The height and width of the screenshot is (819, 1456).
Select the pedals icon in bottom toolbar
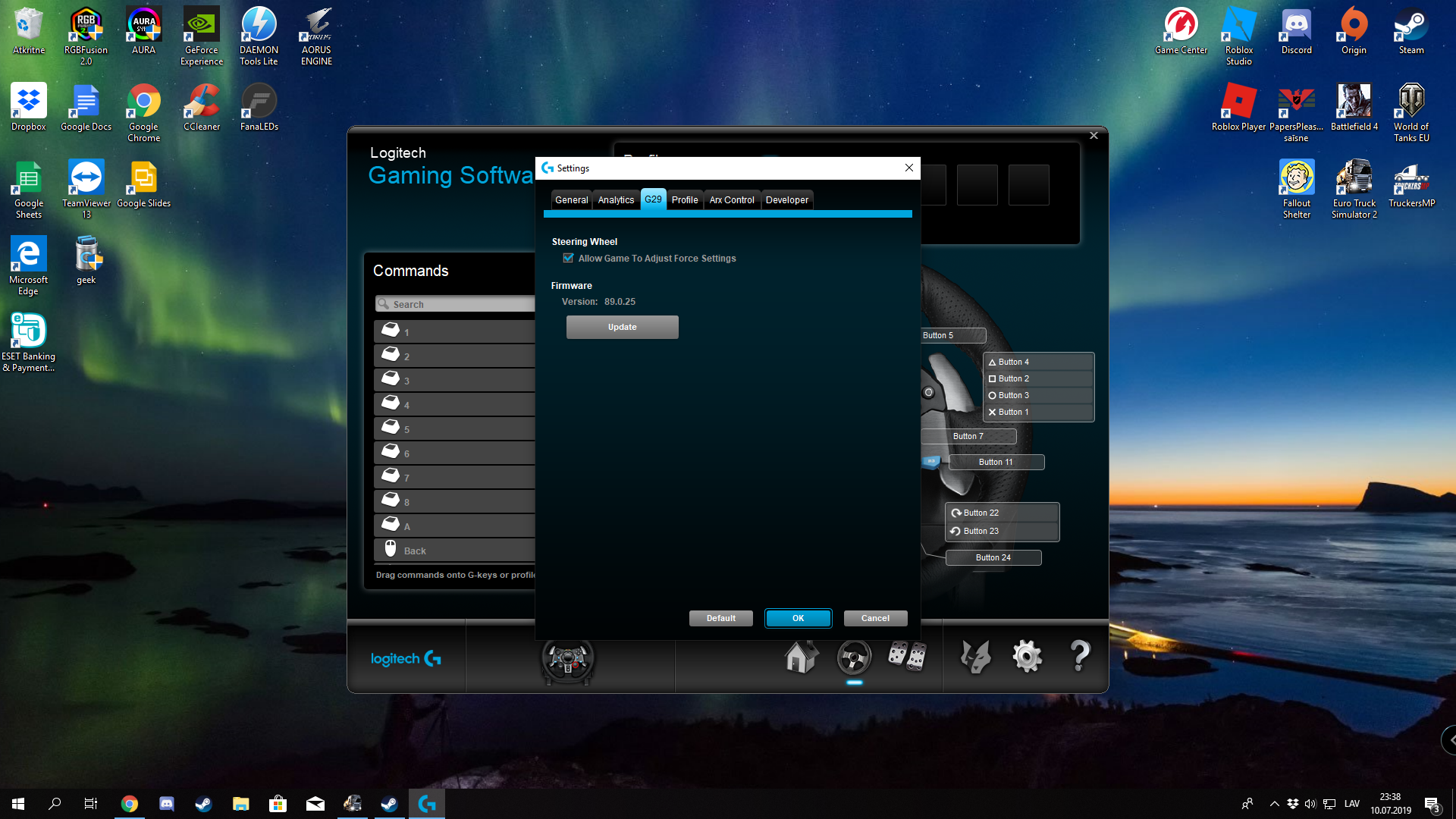906,656
